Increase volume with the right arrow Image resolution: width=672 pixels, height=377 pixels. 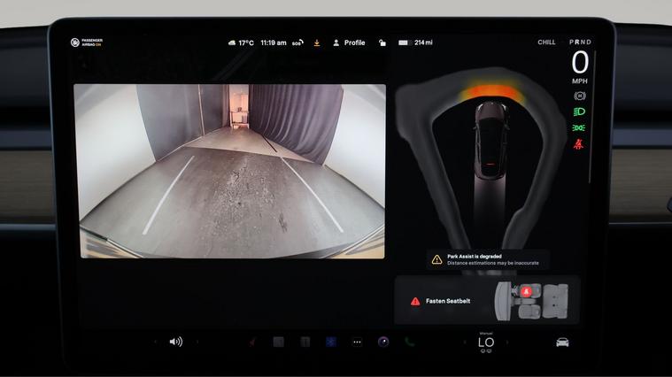(x=197, y=342)
